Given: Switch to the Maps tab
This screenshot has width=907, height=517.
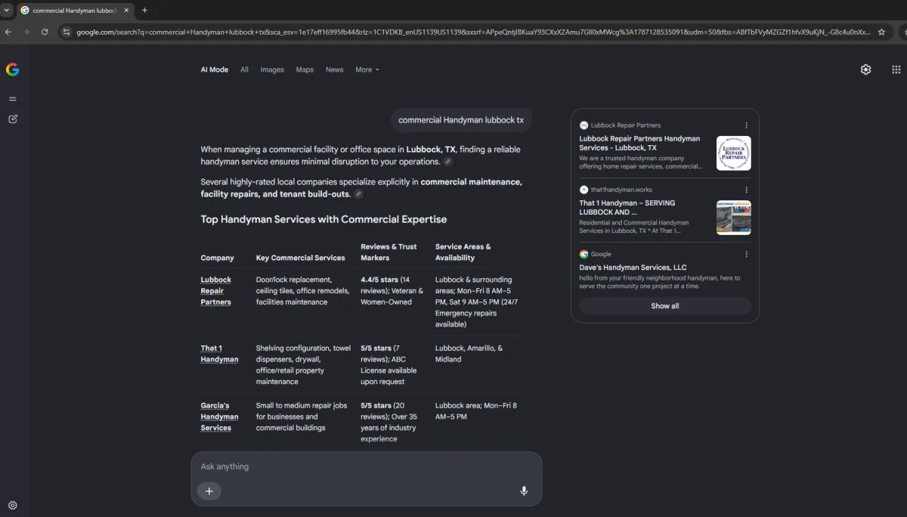Looking at the screenshot, I should click(x=305, y=70).
